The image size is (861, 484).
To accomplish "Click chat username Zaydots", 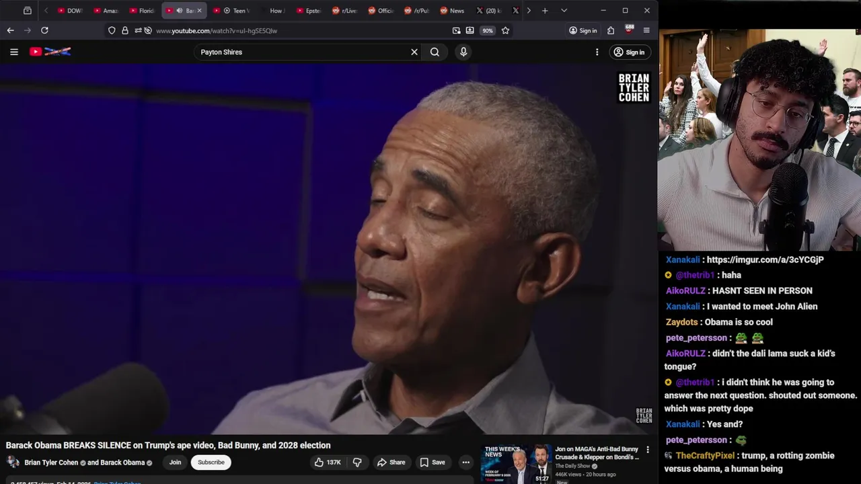I will pos(682,322).
